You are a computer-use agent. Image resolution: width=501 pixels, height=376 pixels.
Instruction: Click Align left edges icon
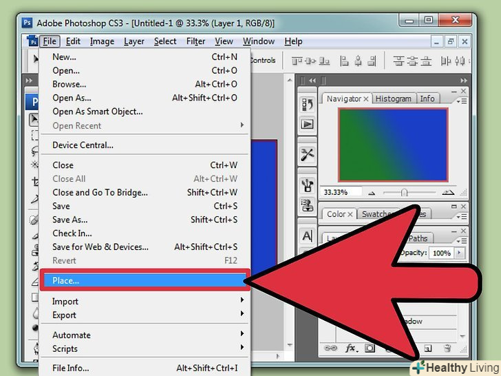click(x=344, y=61)
